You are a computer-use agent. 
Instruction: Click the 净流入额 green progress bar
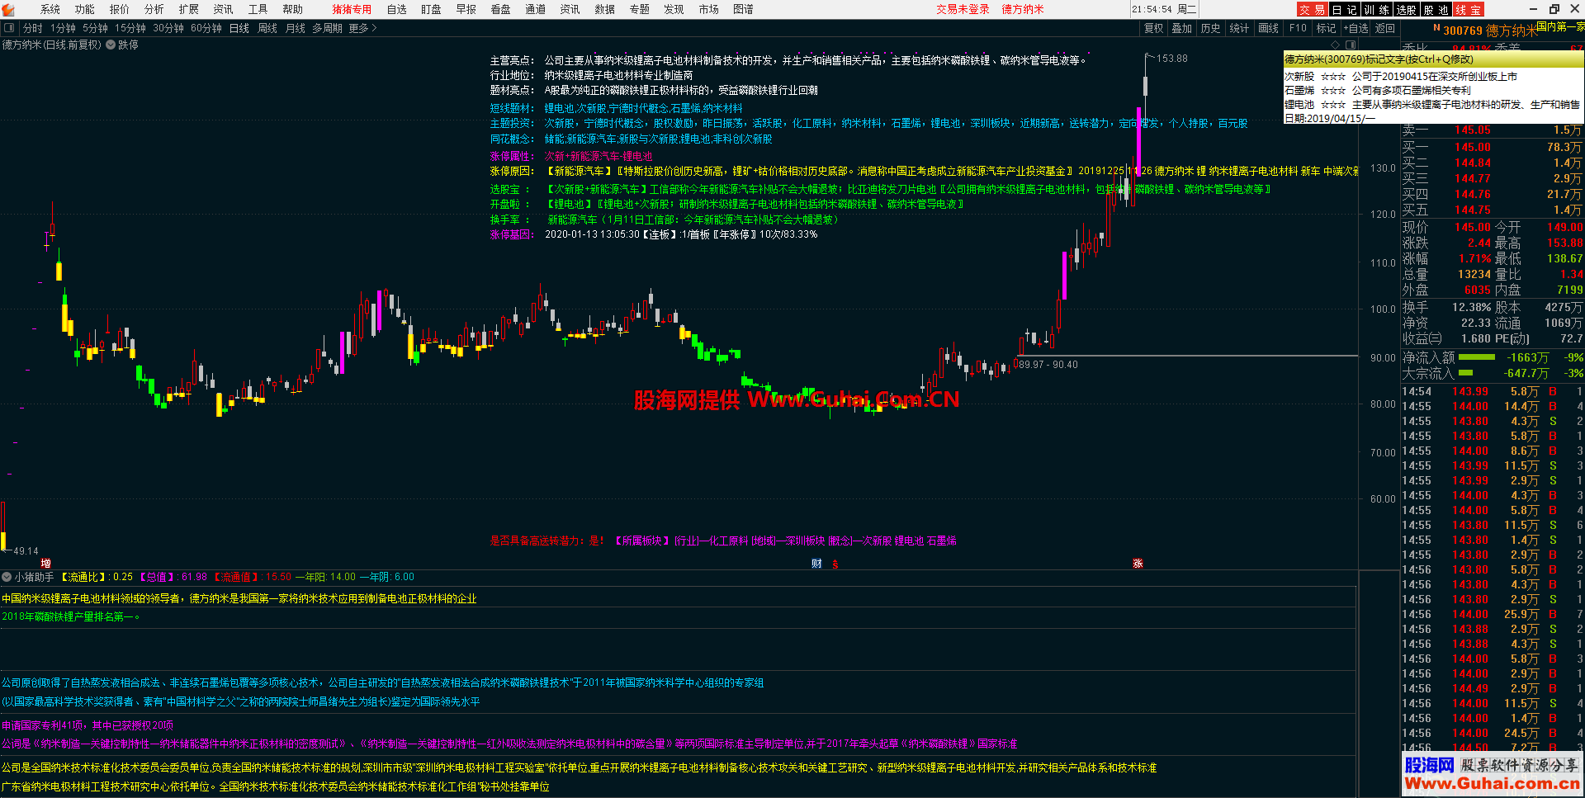click(x=1477, y=357)
